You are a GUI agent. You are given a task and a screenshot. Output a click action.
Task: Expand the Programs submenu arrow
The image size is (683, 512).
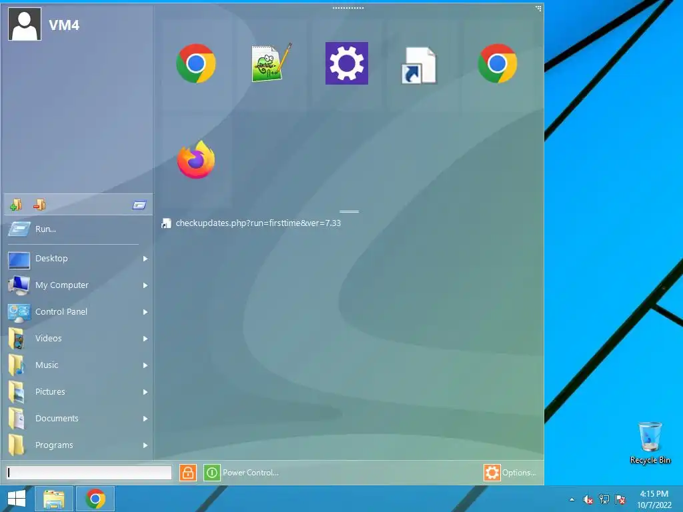coord(145,445)
